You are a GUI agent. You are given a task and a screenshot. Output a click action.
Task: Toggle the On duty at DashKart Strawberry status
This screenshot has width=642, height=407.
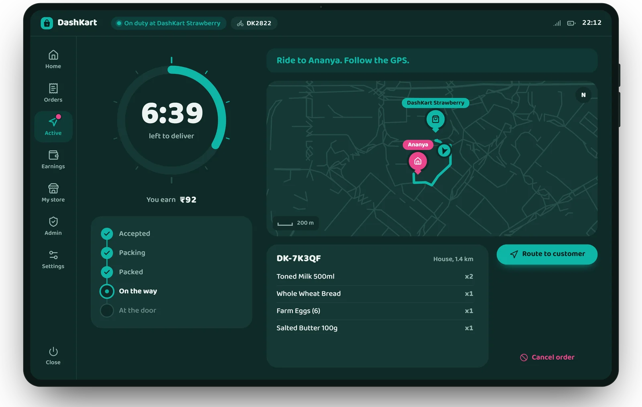click(169, 23)
